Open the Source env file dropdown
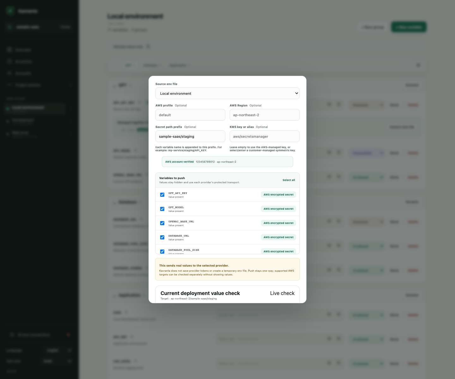Screen dimensions: 455x379 coord(227,93)
